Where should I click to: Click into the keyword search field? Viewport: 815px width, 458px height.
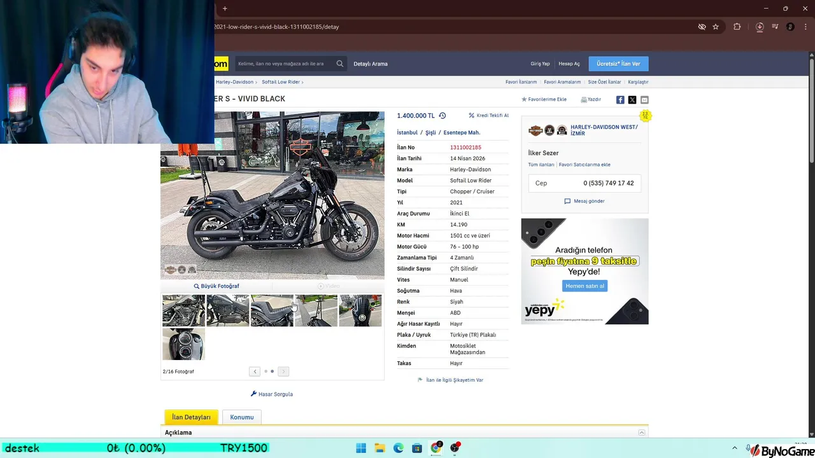point(285,64)
